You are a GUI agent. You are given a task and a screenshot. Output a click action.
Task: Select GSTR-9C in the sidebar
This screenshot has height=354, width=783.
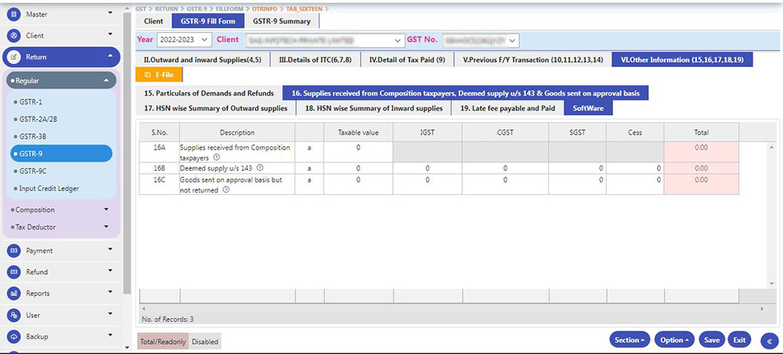coord(35,171)
